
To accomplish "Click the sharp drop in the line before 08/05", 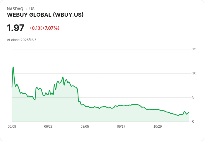I will (78, 95).
